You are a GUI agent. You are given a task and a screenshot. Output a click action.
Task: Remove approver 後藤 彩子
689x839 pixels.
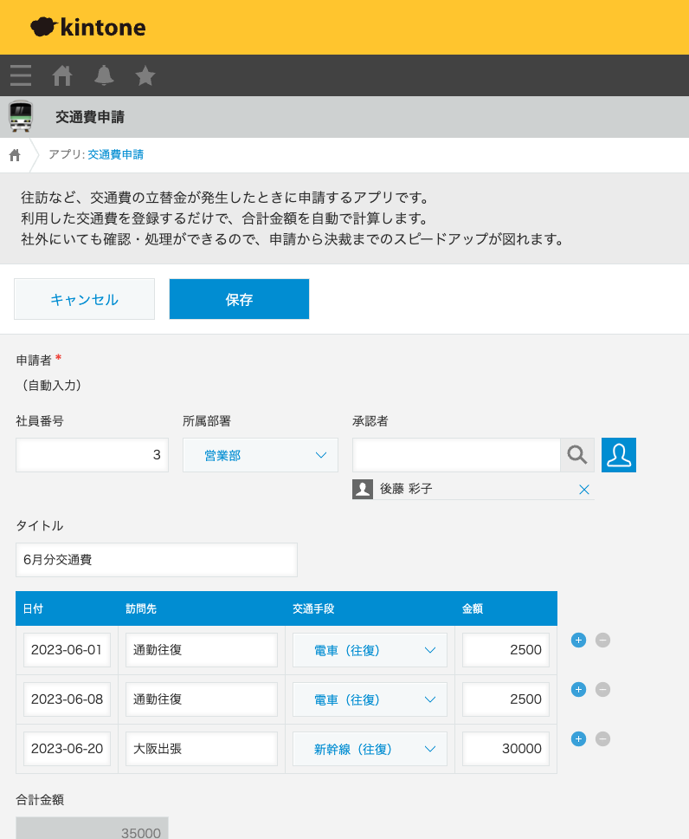tap(584, 489)
